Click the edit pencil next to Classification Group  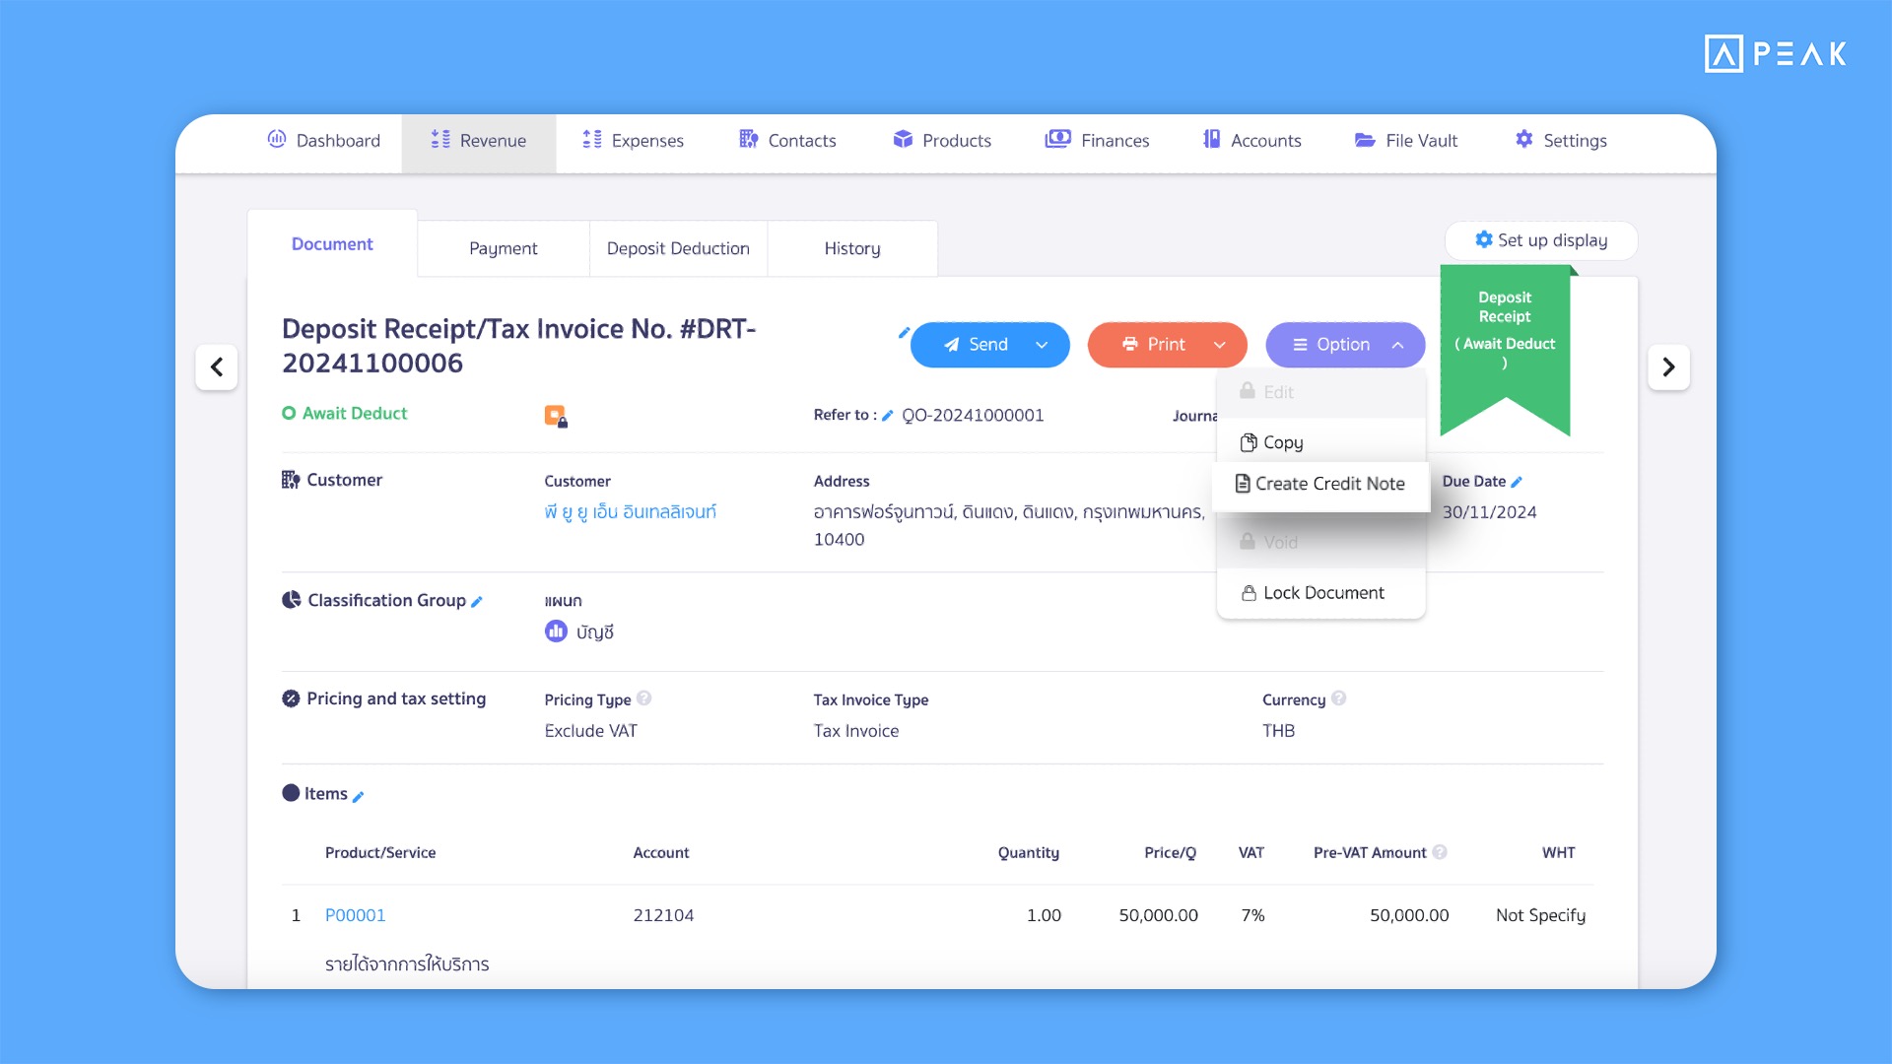tap(477, 602)
